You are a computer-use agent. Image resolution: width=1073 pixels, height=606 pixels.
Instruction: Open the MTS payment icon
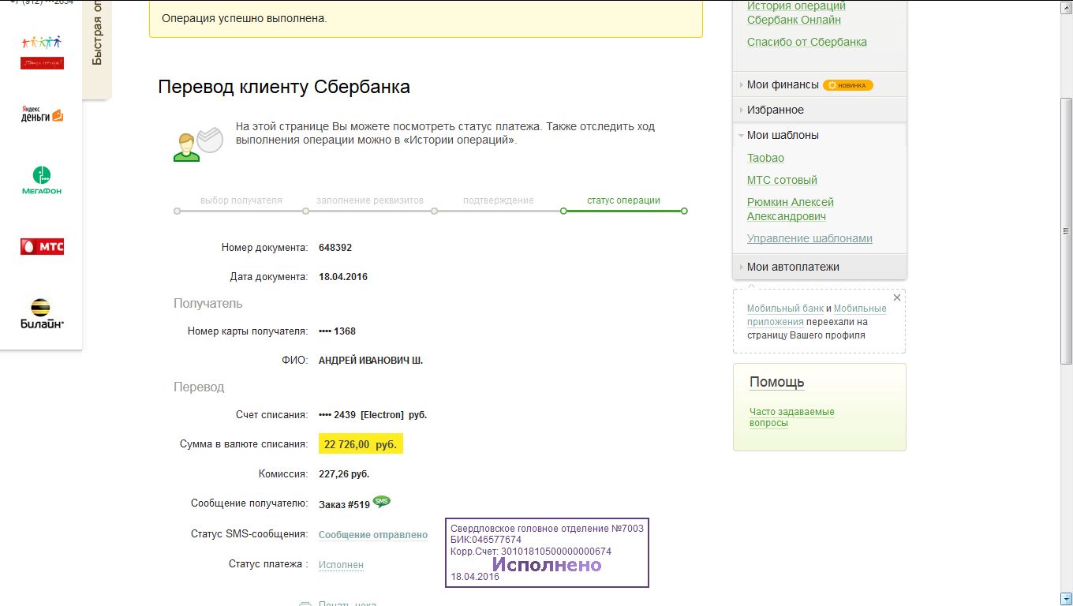(42, 247)
